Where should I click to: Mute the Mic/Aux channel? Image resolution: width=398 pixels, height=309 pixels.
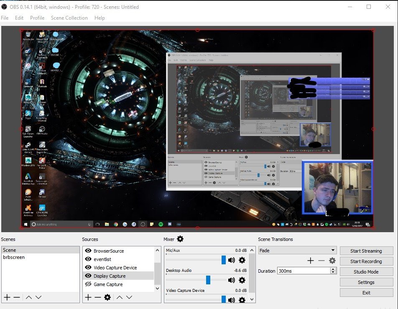coord(232,260)
